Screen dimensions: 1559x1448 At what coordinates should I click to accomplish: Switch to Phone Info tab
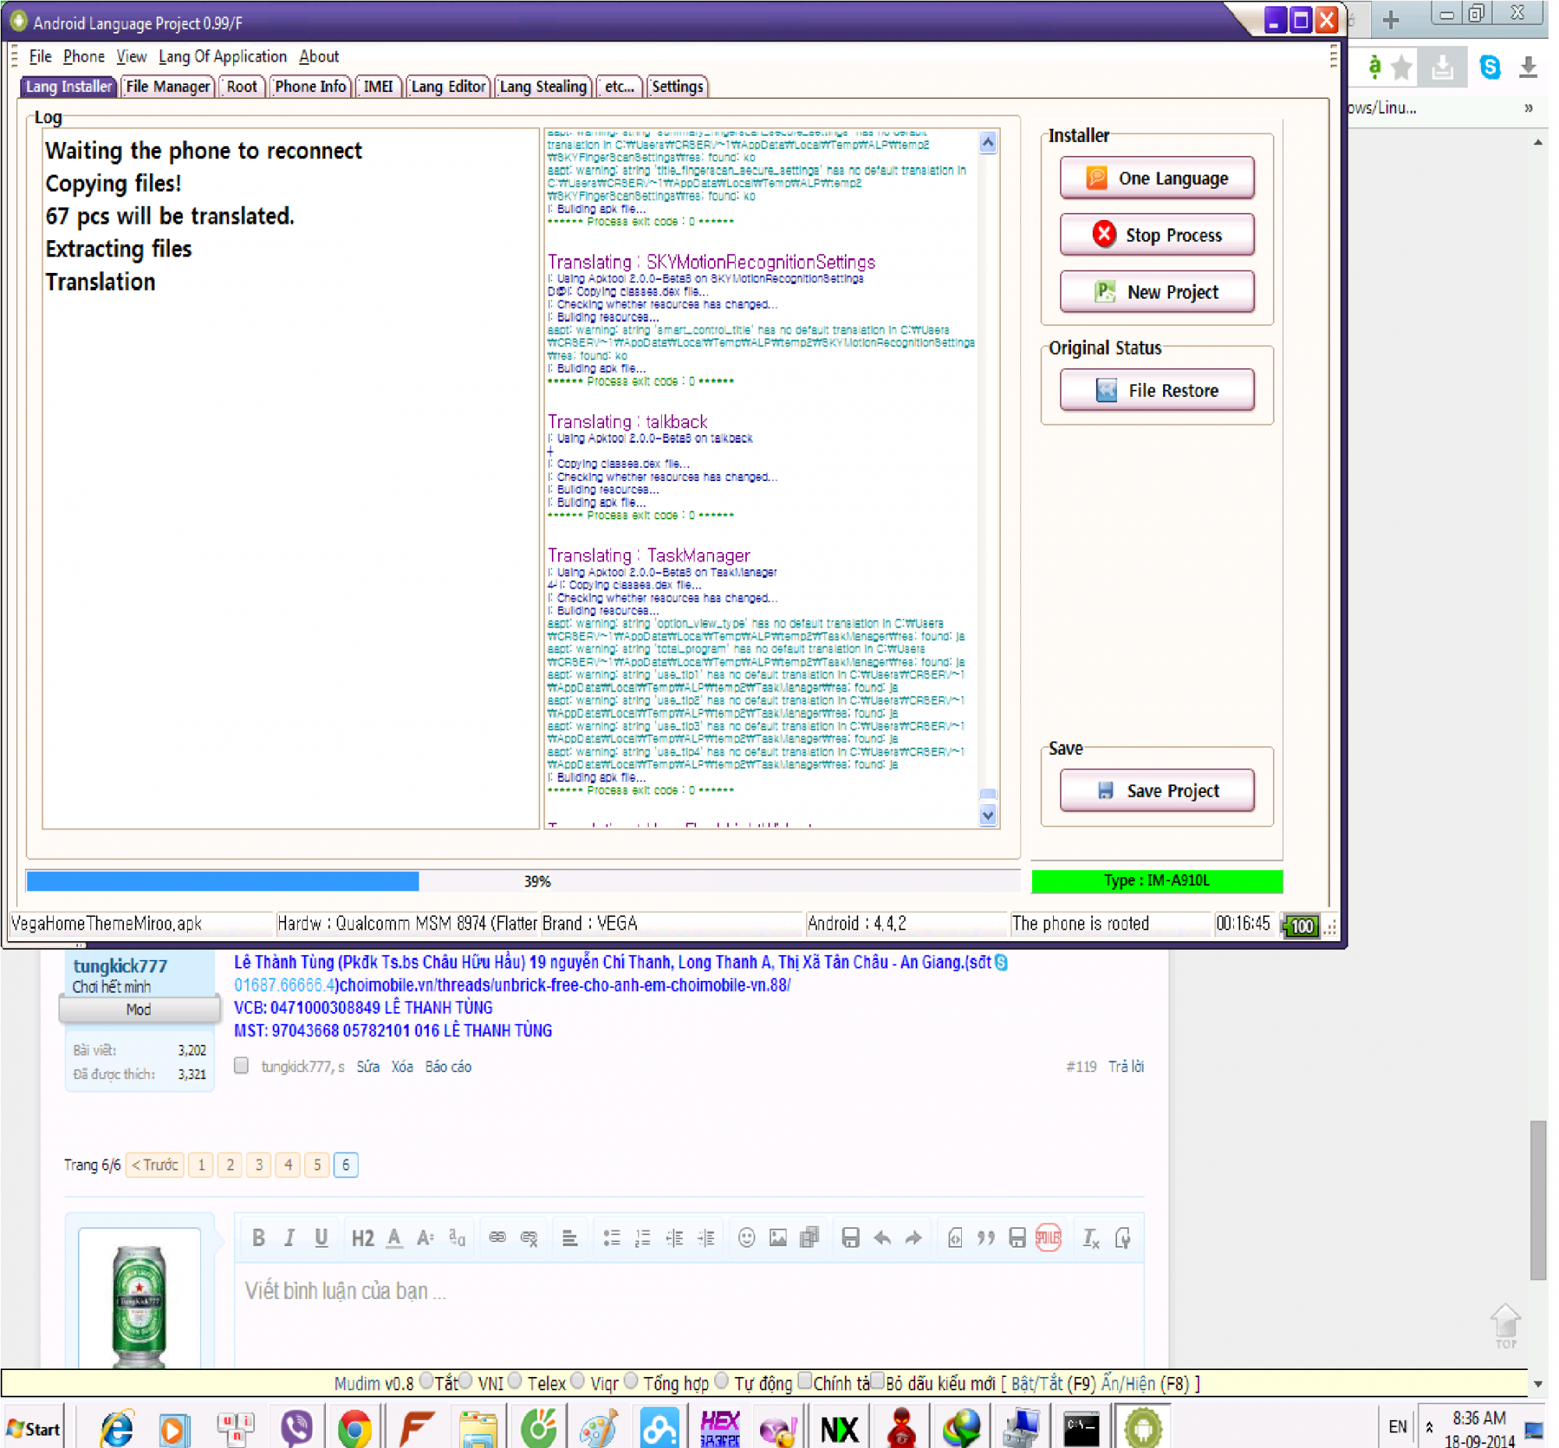point(310,87)
